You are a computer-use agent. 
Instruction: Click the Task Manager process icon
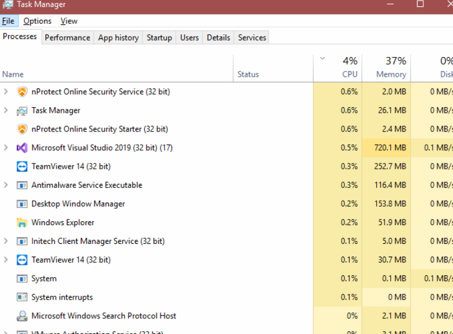22,111
